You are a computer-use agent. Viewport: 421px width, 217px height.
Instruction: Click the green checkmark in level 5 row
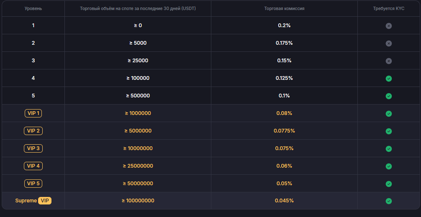click(388, 96)
